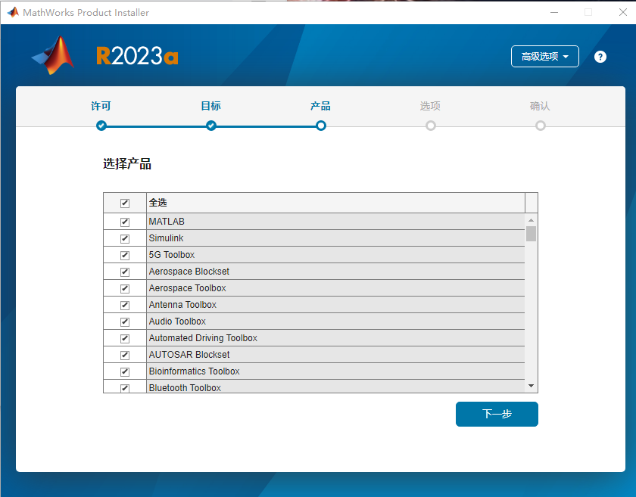Screen dimensions: 636x497
Task: Select the Bluetooth Toolbox row text
Action: pyautogui.click(x=185, y=388)
